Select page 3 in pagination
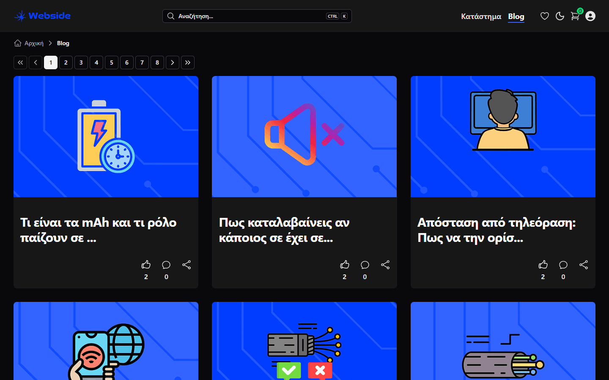This screenshot has height=380, width=609. [81, 62]
